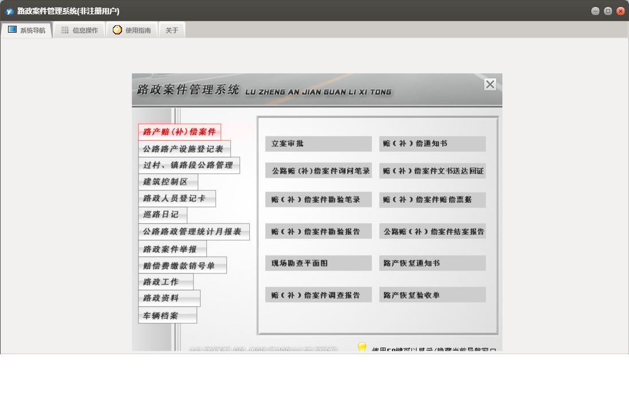Close the navigation panel with the X icon
The height and width of the screenshot is (412, 629).
[490, 85]
